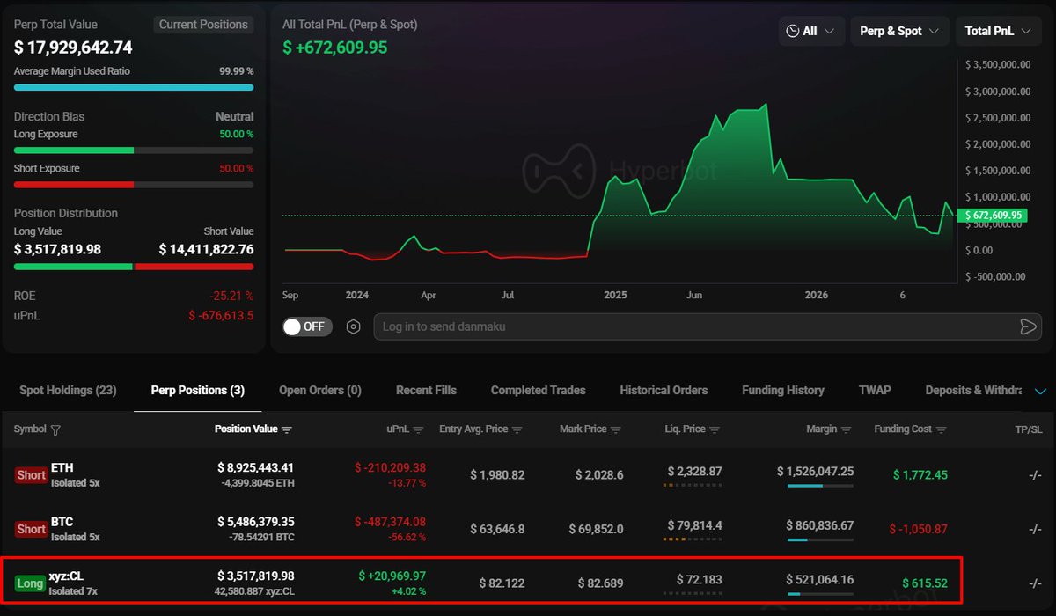Click the ETH Short badge
Image resolution: width=1056 pixels, height=616 pixels.
click(x=31, y=474)
